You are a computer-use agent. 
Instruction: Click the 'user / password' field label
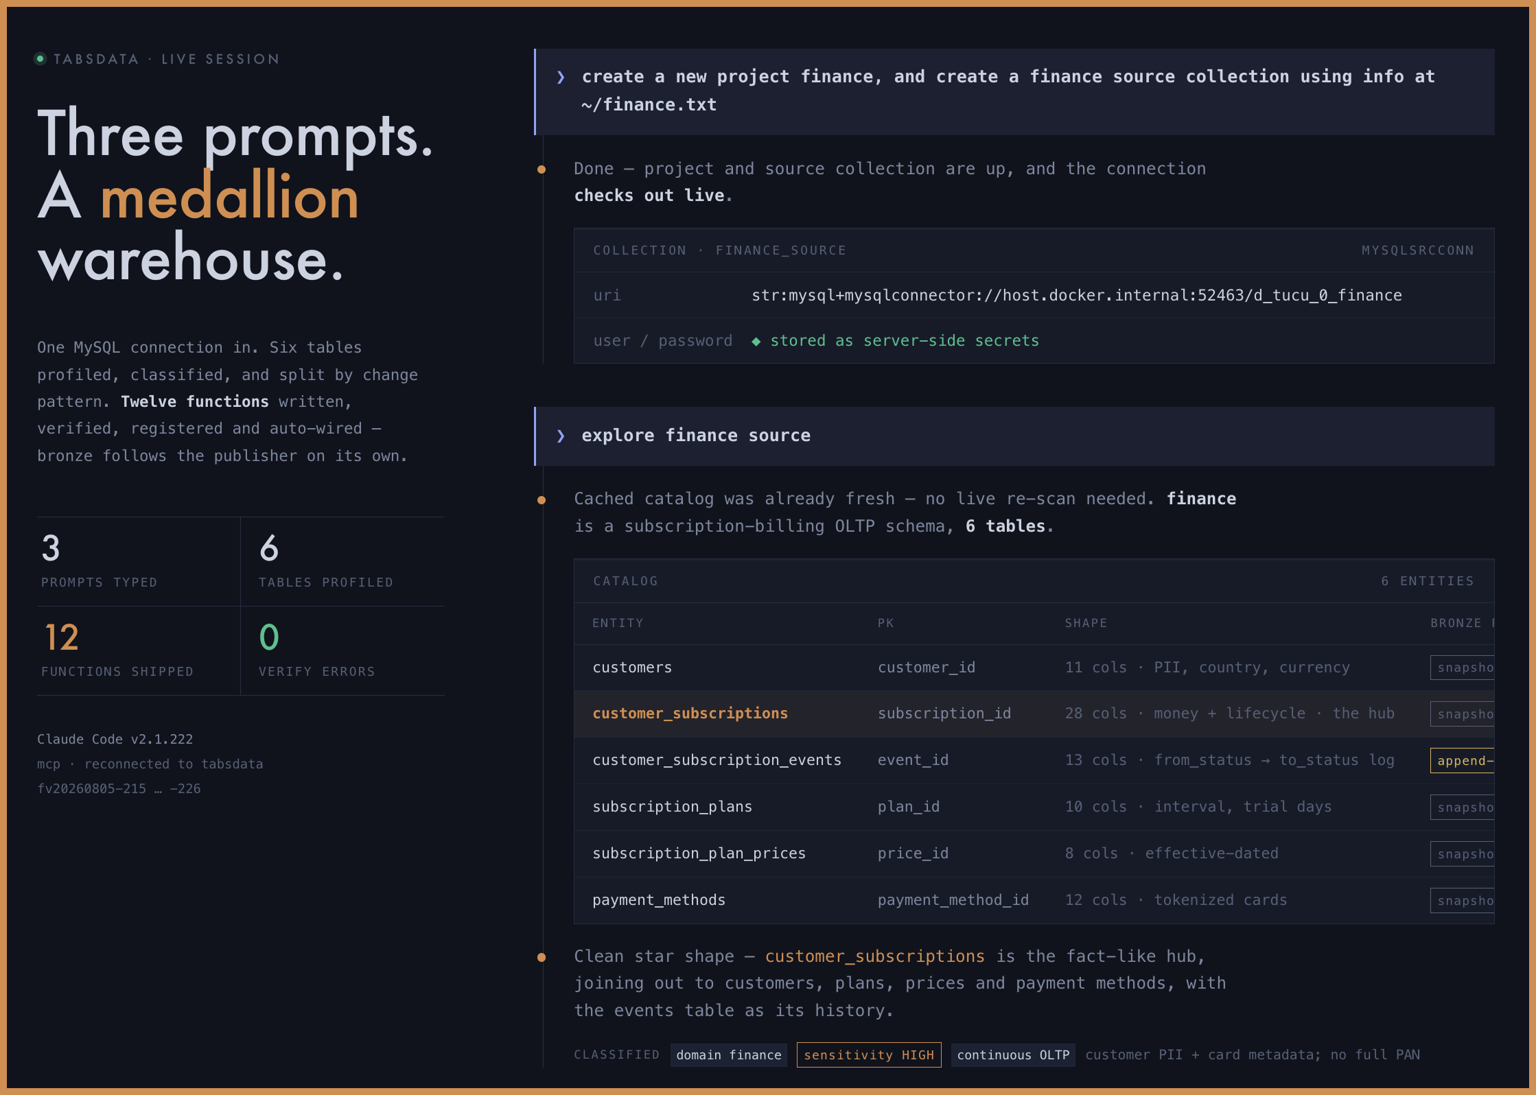point(662,341)
